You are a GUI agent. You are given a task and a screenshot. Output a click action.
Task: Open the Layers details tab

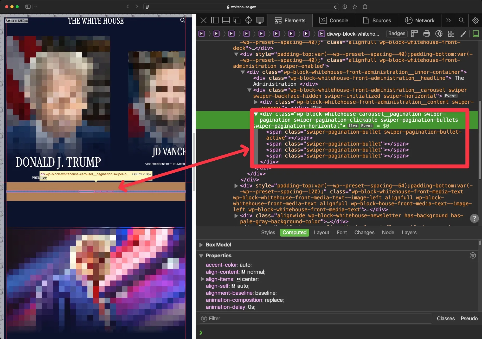[x=409, y=232]
